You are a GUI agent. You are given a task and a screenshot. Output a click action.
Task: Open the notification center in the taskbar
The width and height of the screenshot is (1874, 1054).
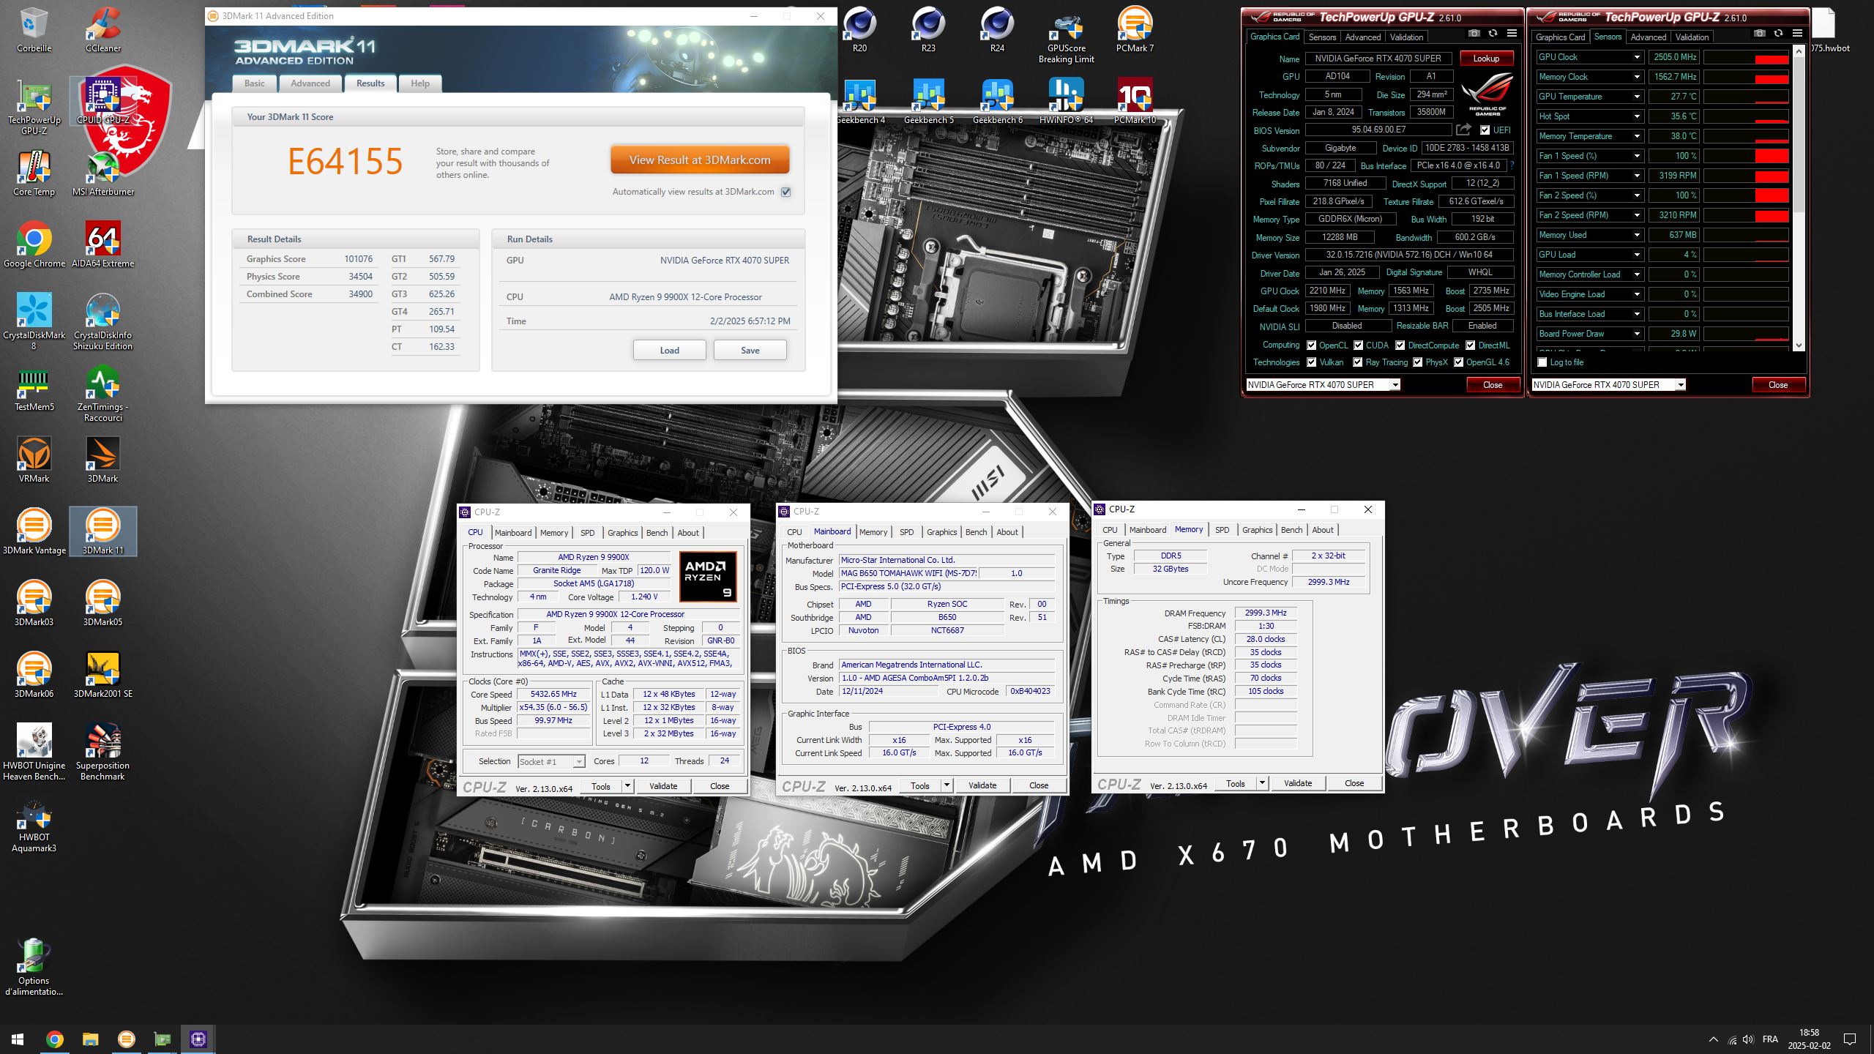click(1850, 1039)
